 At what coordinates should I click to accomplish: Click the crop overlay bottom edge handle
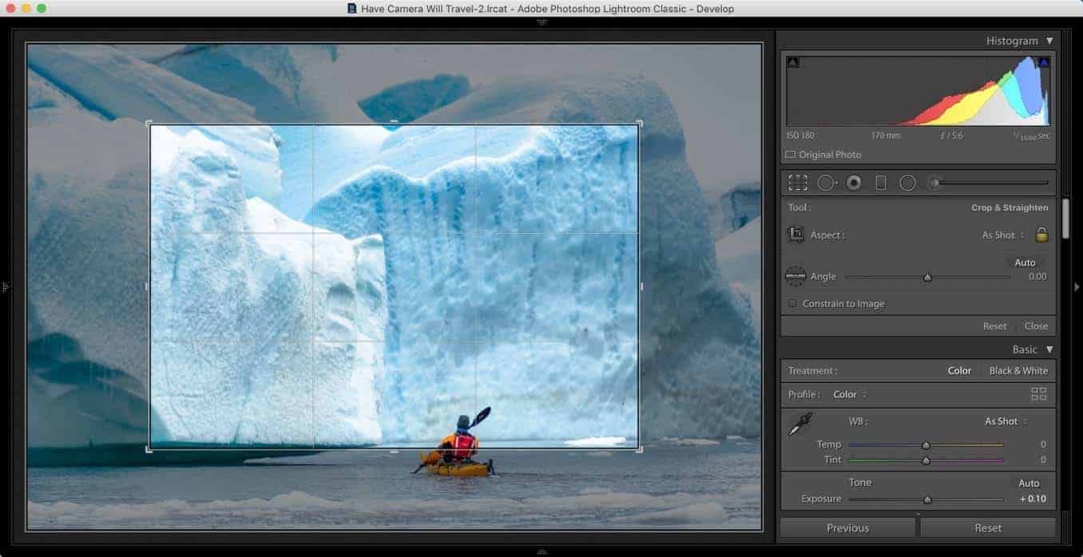pos(394,451)
